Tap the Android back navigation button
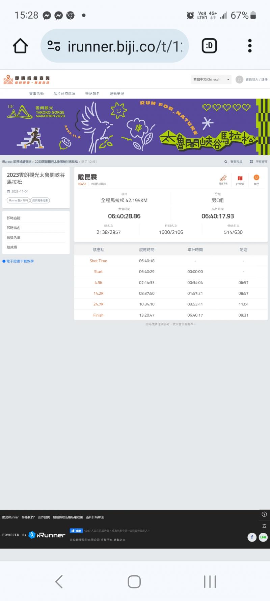 tap(59, 582)
